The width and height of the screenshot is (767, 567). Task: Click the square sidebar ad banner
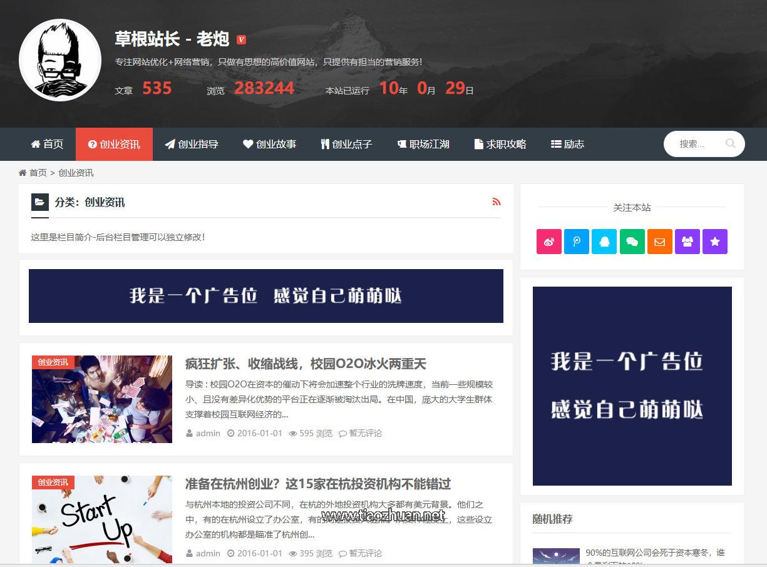[632, 386]
